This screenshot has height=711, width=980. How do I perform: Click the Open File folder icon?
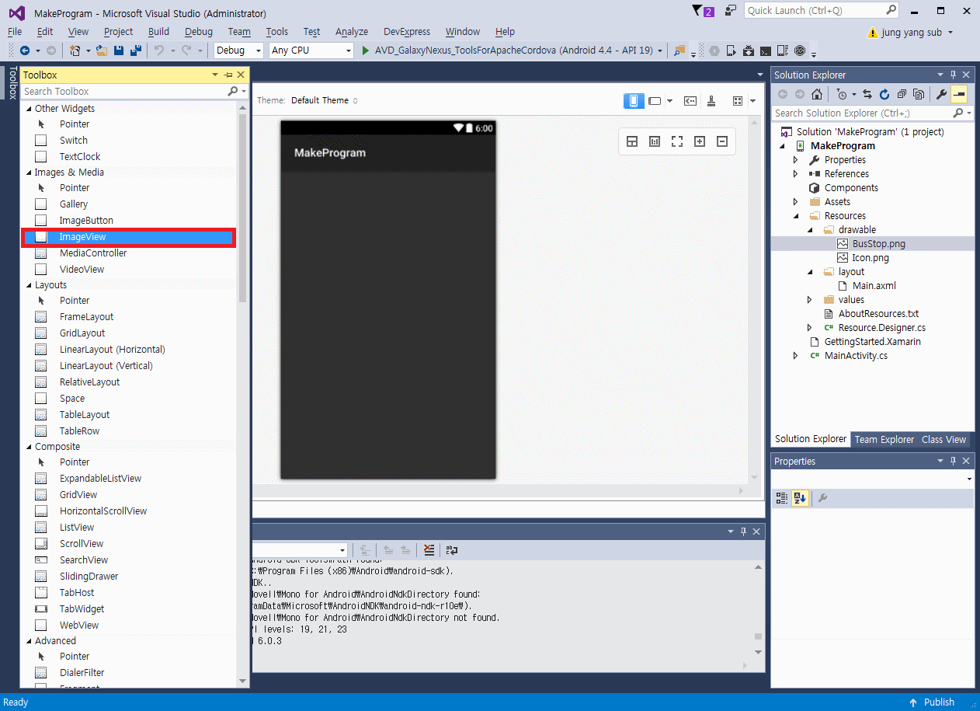coord(101,51)
